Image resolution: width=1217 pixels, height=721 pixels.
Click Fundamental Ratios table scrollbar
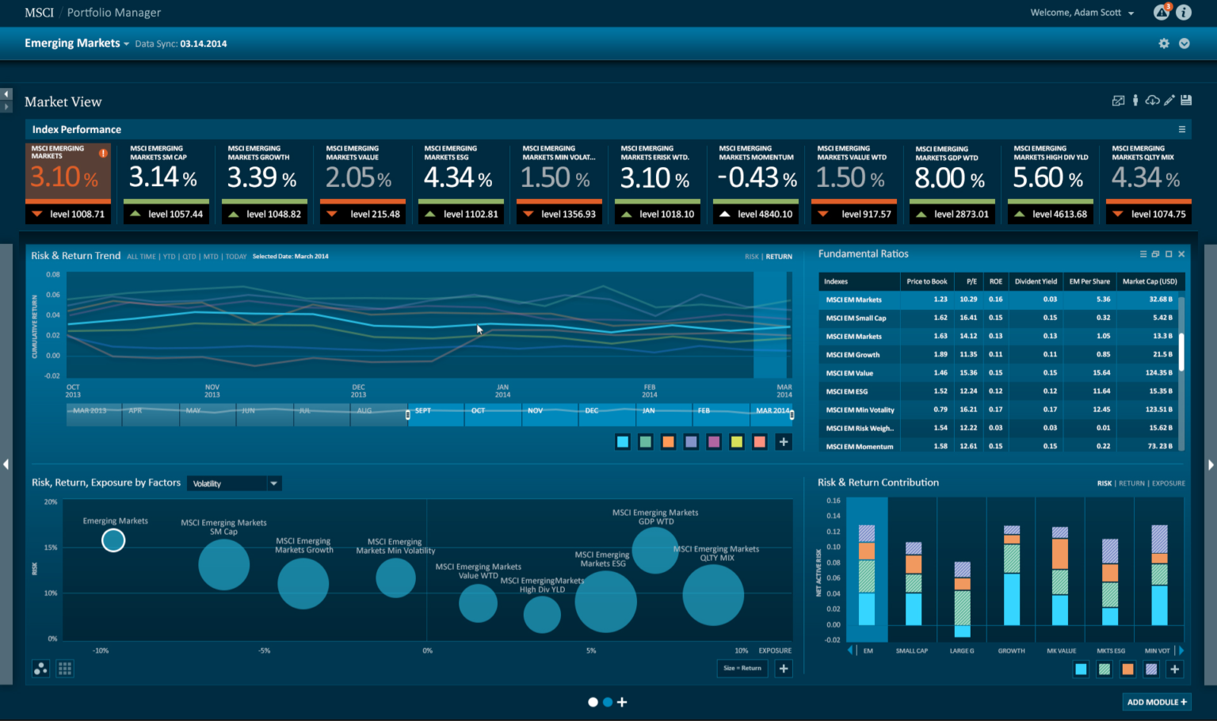pos(1181,352)
